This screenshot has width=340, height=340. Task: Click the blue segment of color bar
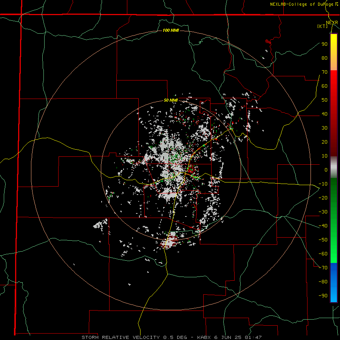pos(334,282)
